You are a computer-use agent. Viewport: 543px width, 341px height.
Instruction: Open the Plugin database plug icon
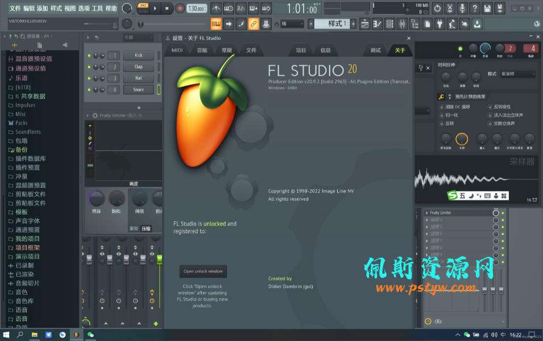[x=440, y=24]
